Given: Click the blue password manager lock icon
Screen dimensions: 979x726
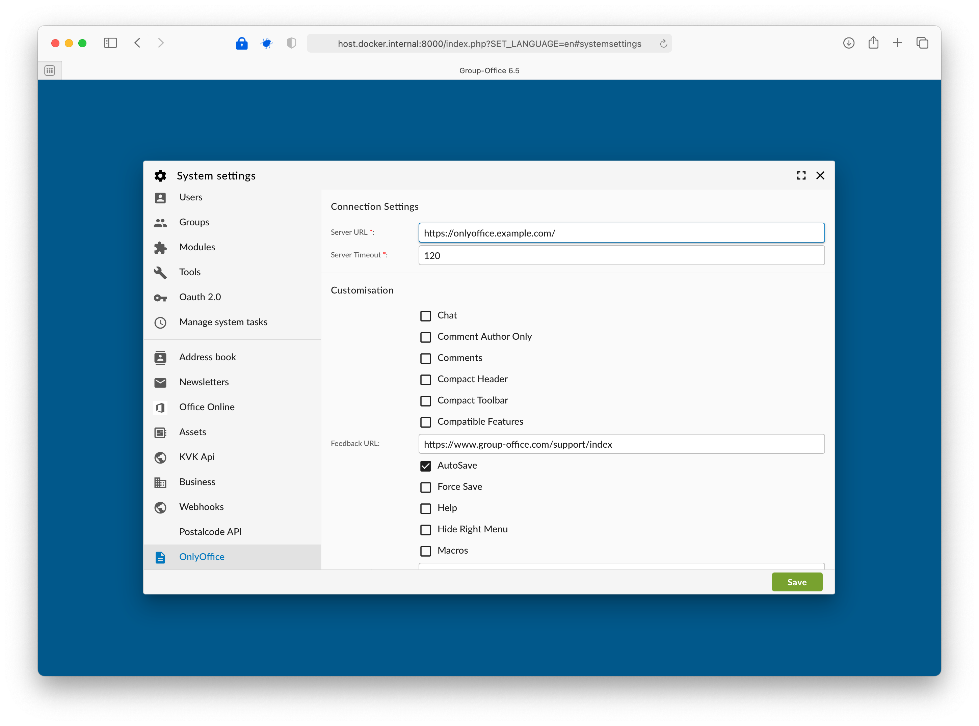Looking at the screenshot, I should (x=241, y=43).
